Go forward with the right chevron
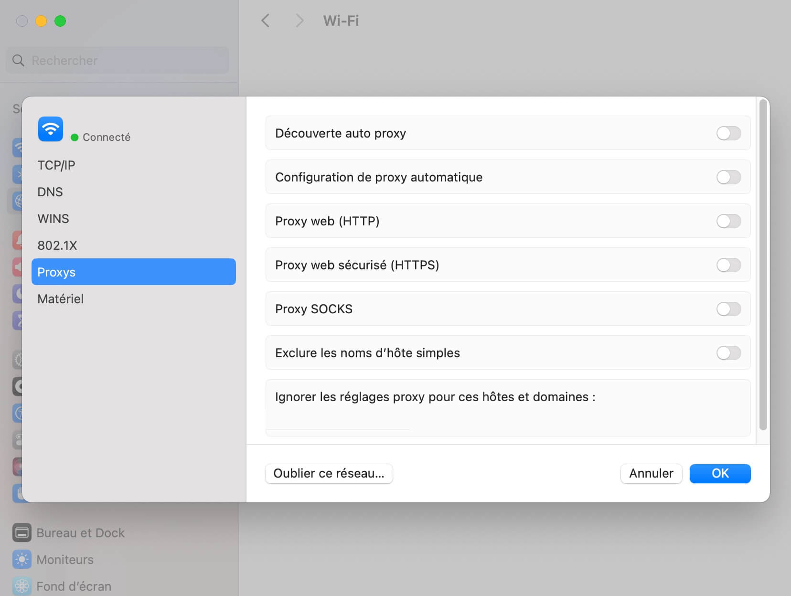The height and width of the screenshot is (596, 791). [299, 21]
